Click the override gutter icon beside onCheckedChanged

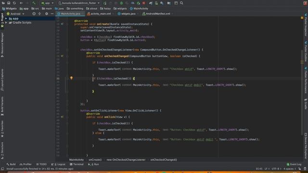coord(62,56)
